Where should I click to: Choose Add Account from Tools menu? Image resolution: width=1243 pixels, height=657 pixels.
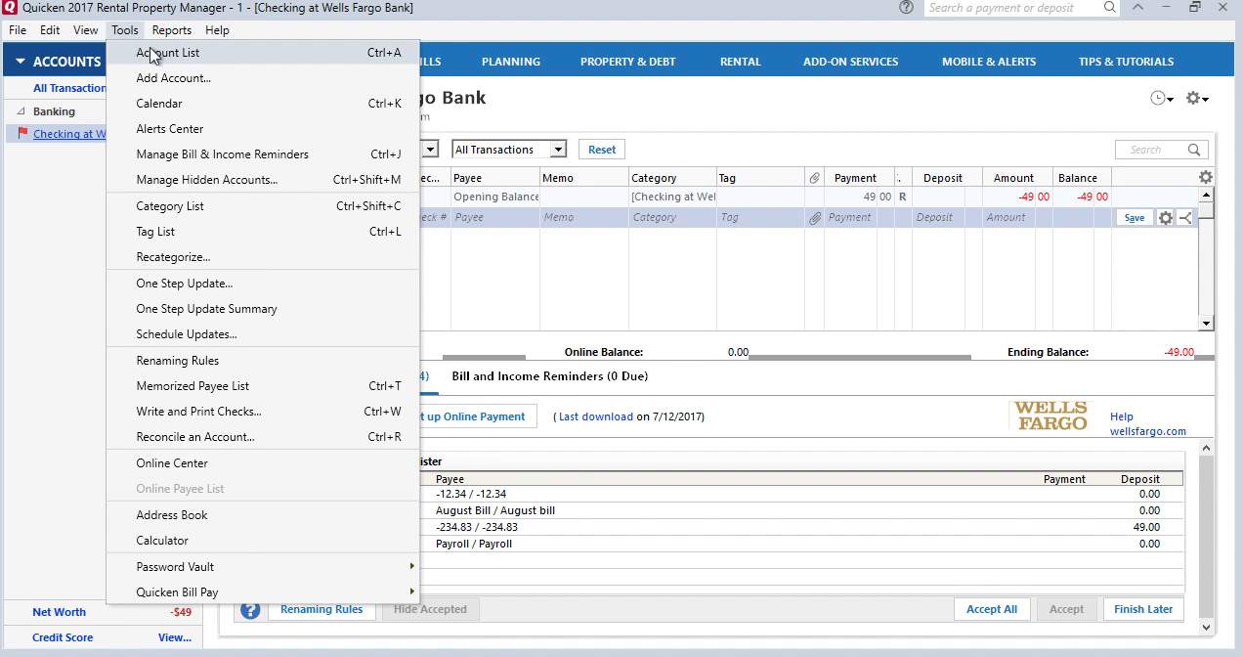point(263,78)
